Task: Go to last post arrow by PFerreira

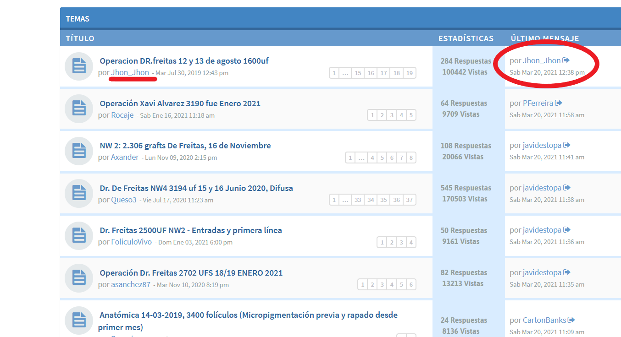Action: pyautogui.click(x=559, y=103)
